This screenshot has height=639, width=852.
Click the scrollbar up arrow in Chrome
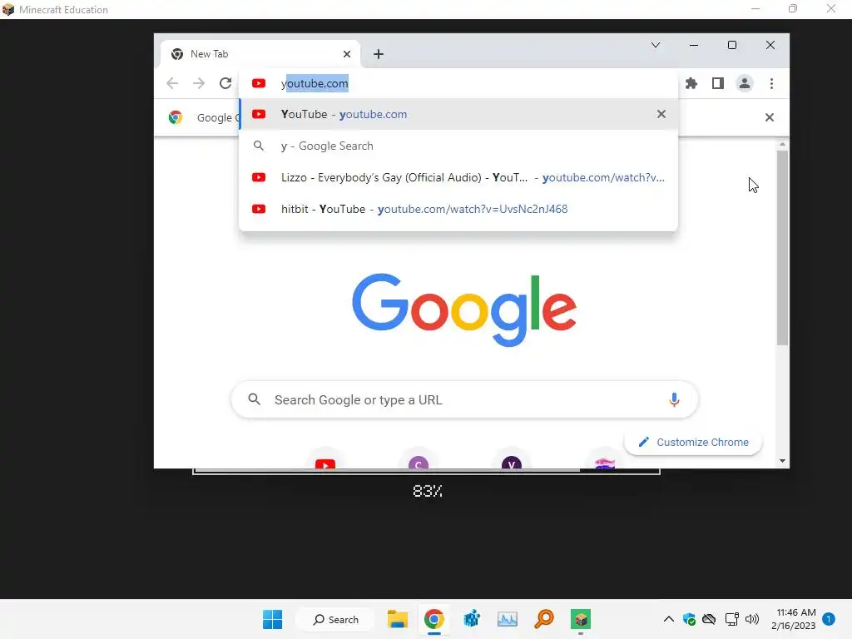pyautogui.click(x=782, y=144)
